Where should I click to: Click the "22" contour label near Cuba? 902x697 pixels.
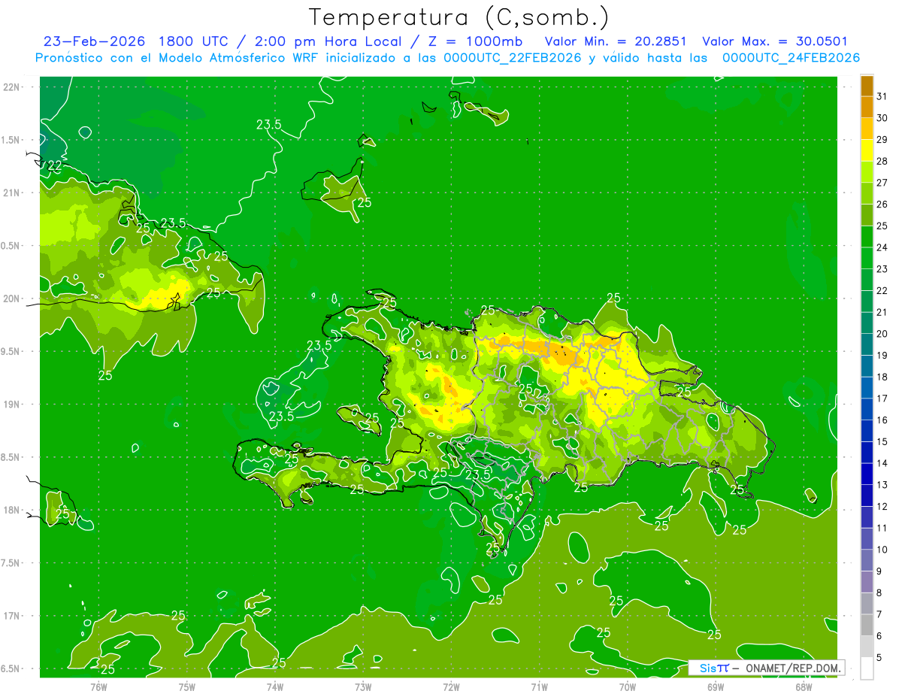55,165
